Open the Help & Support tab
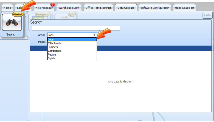Screen dimensions: 214x122 184,8
